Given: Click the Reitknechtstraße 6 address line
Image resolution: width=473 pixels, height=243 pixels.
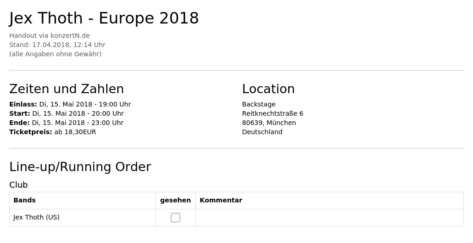Looking at the screenshot, I should 273,113.
